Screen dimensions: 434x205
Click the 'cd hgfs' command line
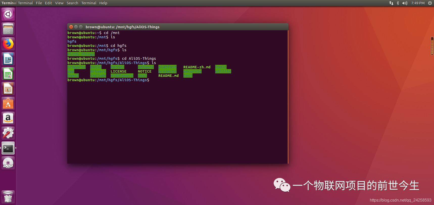coord(97,46)
